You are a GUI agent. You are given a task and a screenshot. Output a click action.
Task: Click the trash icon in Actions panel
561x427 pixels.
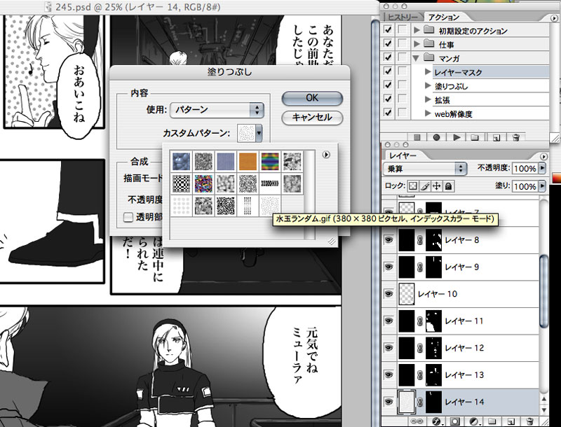point(516,138)
